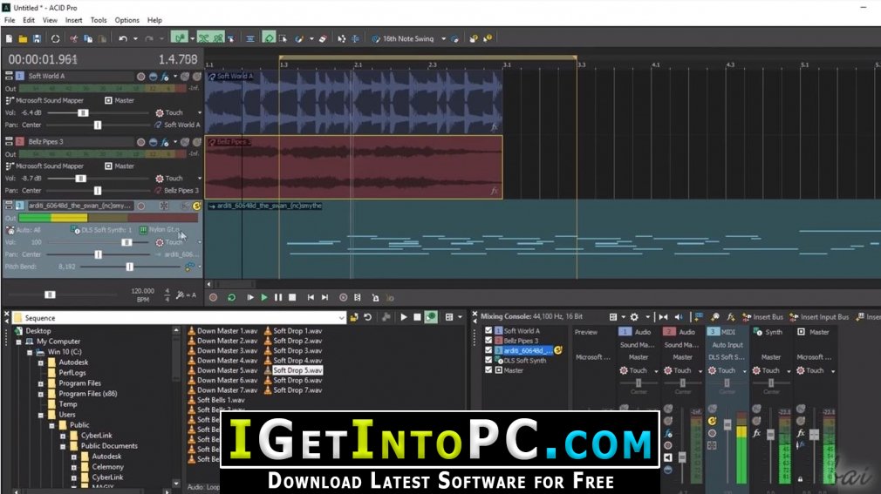The height and width of the screenshot is (494, 881).
Task: Create a new project with the New icon
Action: [x=9, y=38]
